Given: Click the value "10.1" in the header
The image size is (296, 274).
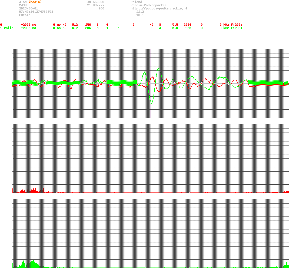Looking at the screenshot, I should tap(140, 15).
